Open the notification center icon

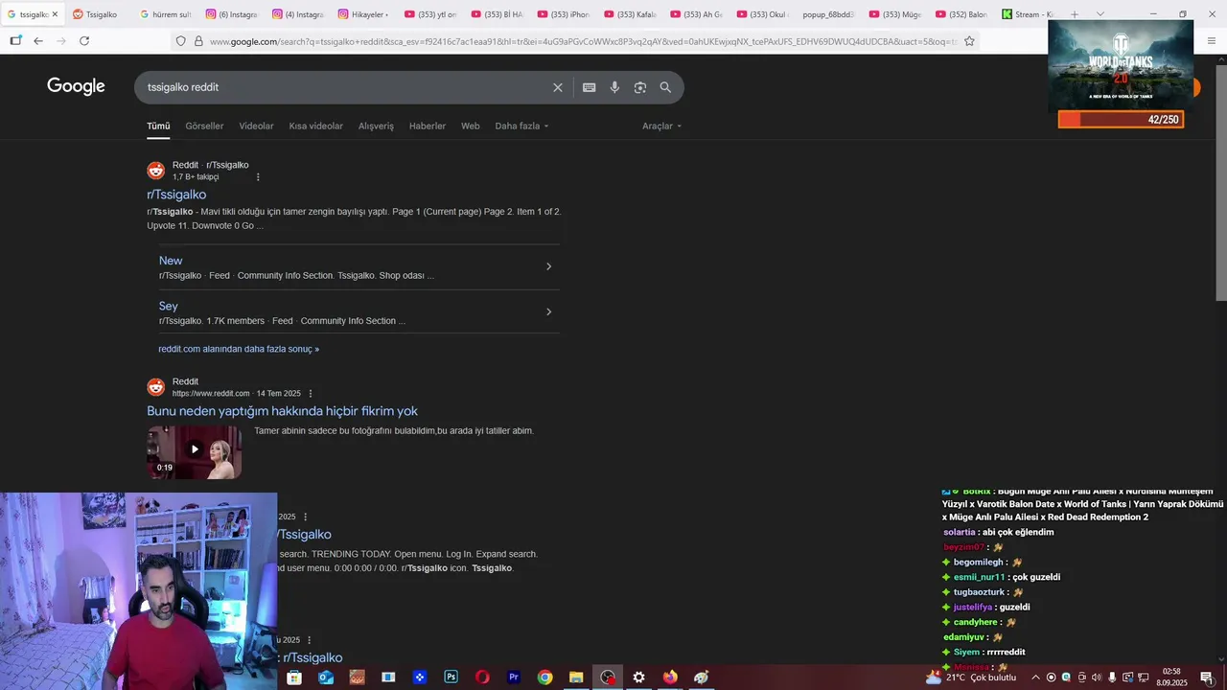coord(1207,678)
